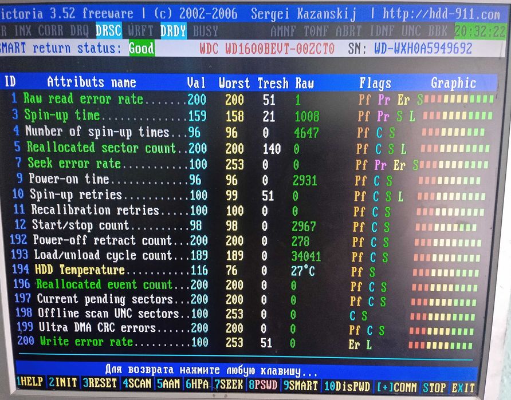
Task: Select the Recalibration retries row
Action: (x=249, y=211)
